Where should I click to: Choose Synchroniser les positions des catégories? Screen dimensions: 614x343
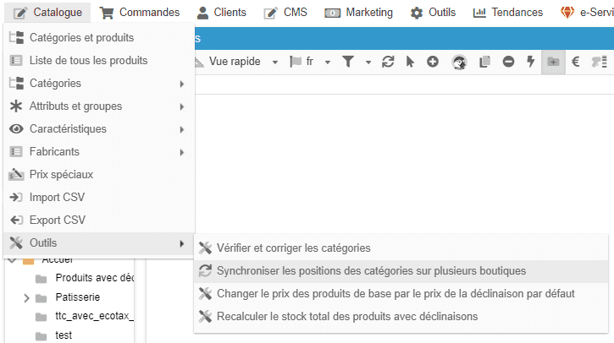click(371, 271)
